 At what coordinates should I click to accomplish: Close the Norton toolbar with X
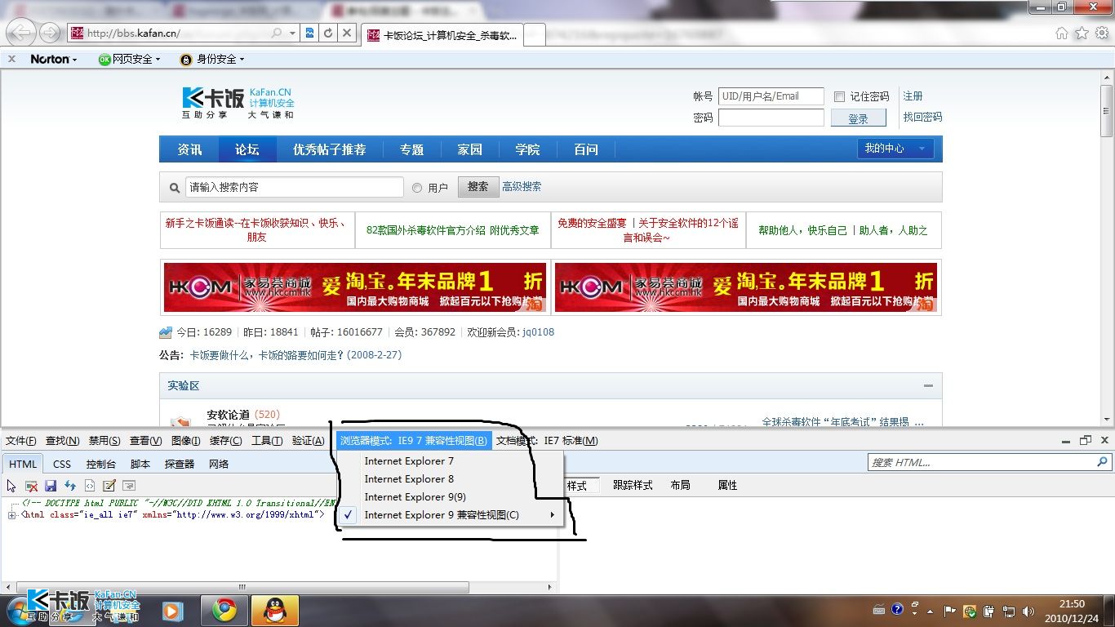click(x=11, y=59)
